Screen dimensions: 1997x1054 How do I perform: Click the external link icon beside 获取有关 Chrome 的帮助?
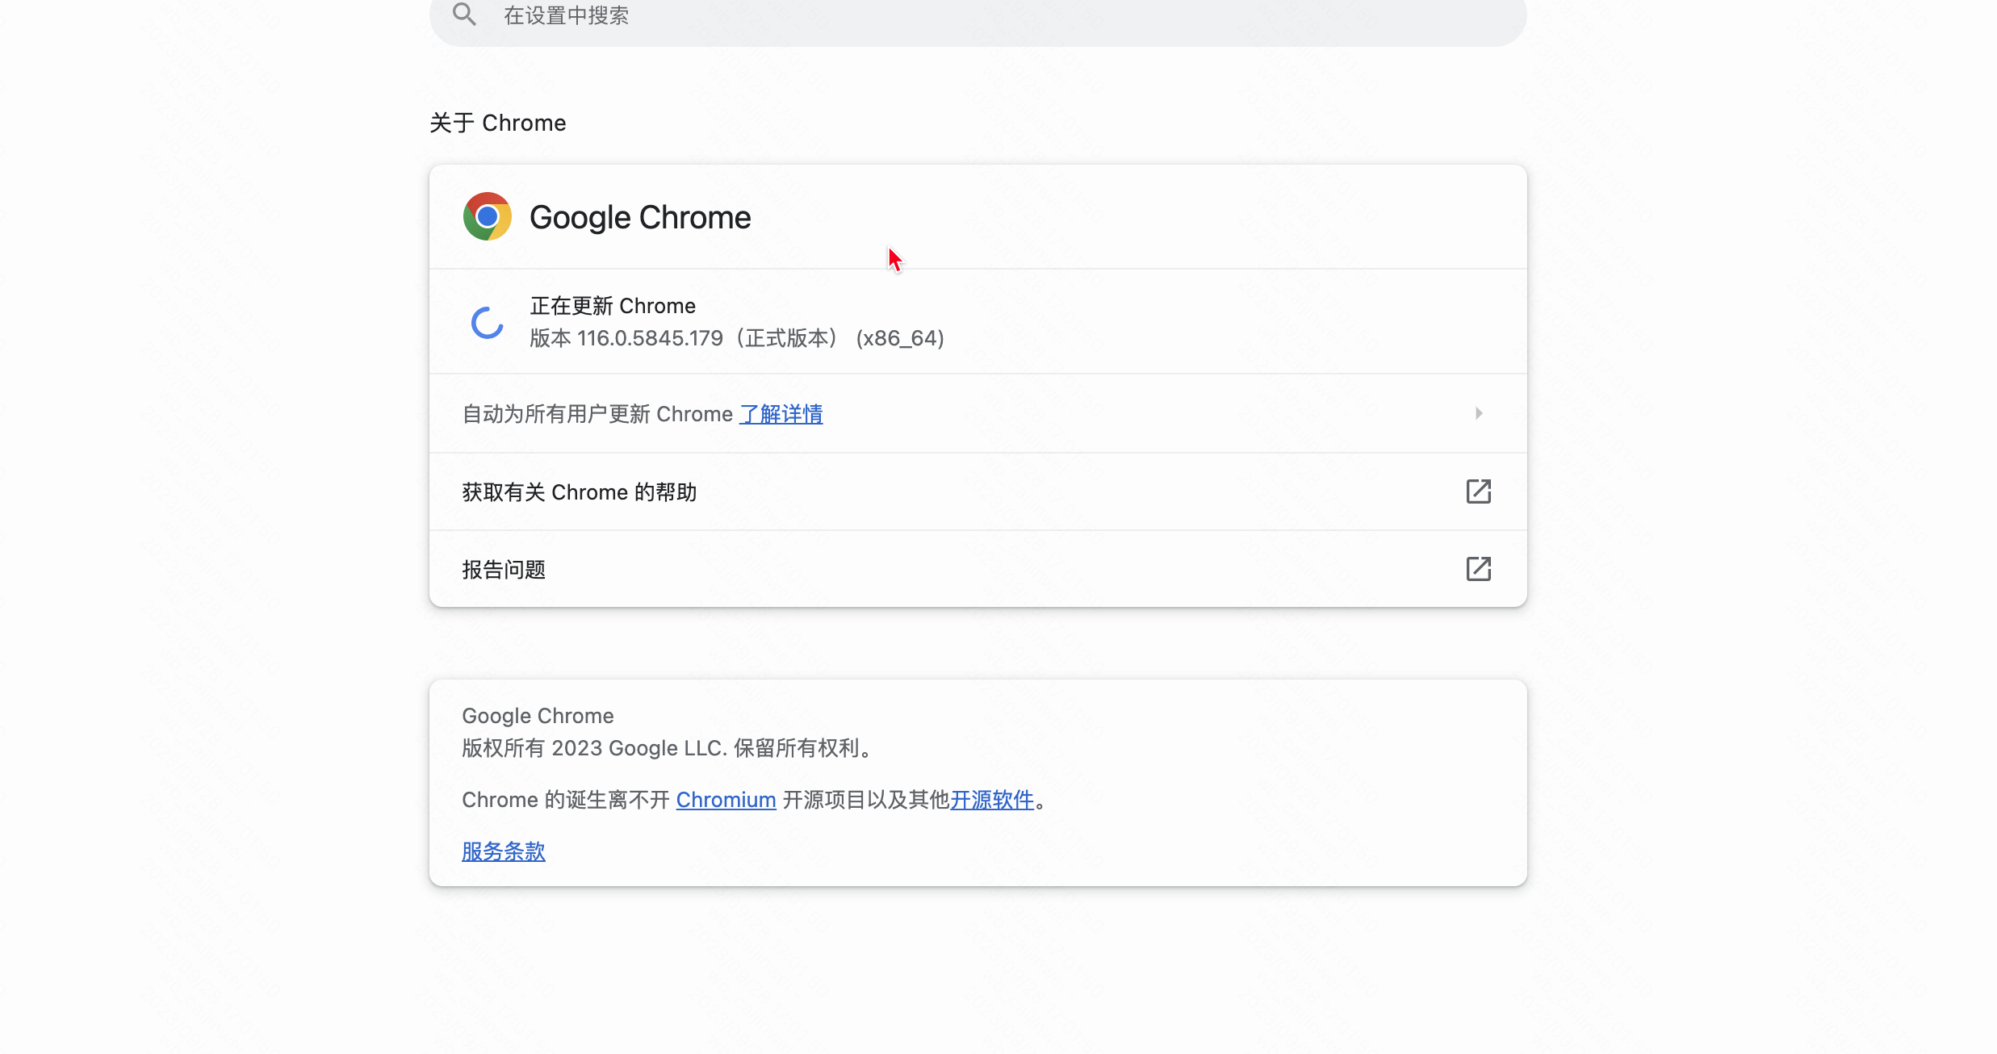1478,491
